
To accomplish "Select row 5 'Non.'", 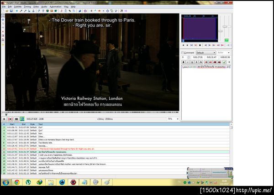I will pos(116,133).
